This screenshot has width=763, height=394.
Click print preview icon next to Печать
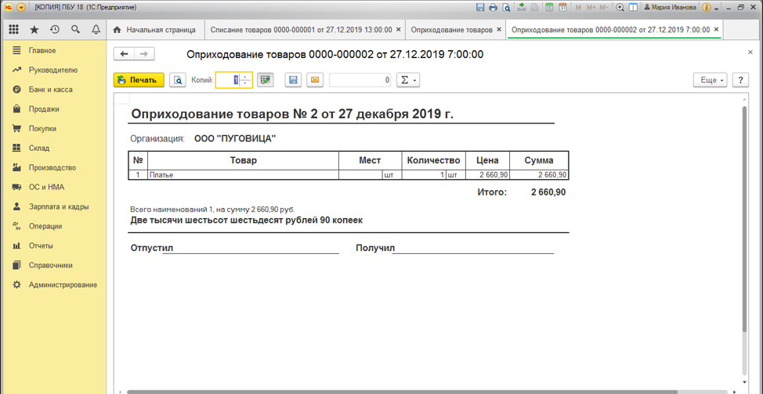coord(178,80)
